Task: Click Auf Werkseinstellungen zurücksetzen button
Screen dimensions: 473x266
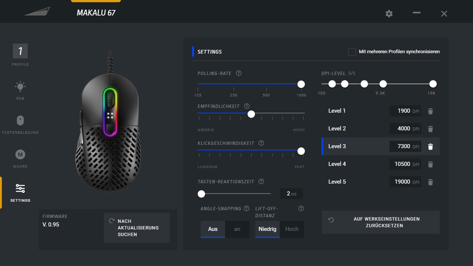Action: [381, 222]
